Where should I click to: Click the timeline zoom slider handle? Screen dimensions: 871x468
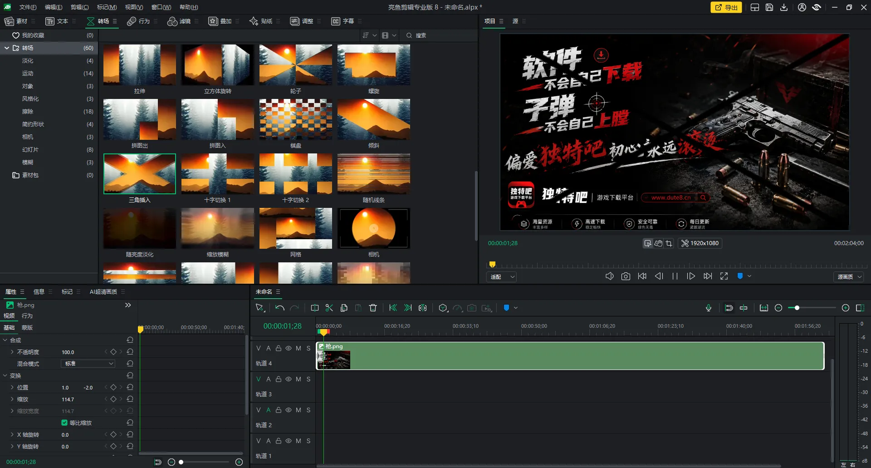[x=797, y=308]
